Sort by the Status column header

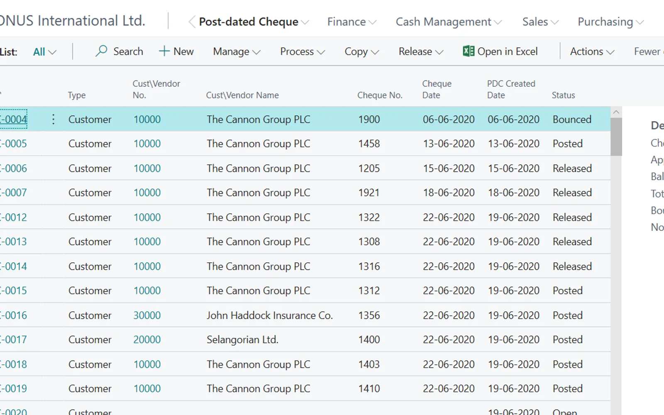tap(563, 95)
